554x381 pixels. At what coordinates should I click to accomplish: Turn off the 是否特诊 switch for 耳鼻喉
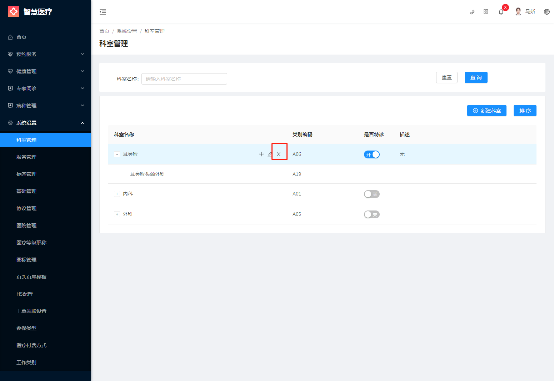[372, 154]
